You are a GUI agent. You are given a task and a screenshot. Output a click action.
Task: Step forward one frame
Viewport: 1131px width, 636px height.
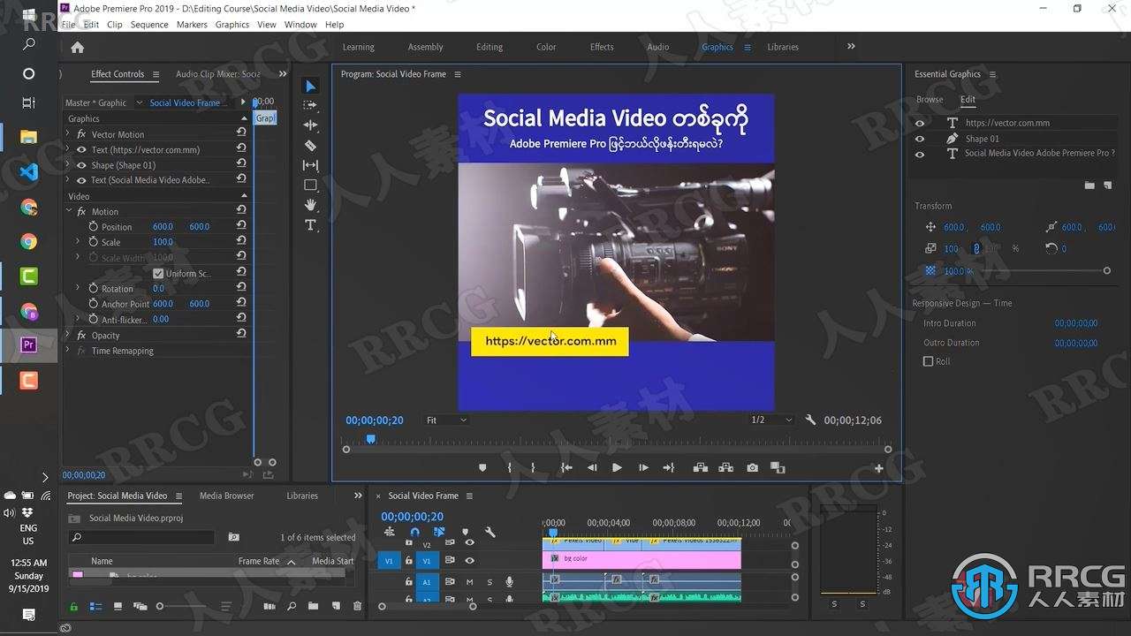[x=643, y=468]
